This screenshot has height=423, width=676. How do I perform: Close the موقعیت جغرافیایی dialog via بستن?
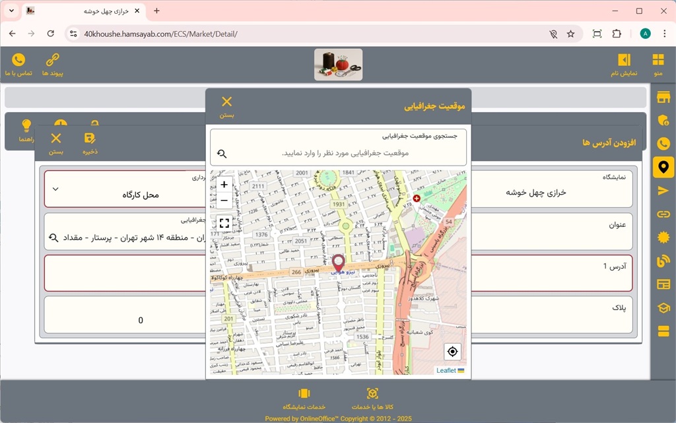point(226,106)
